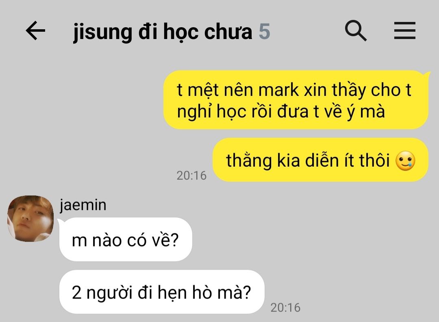Open the chat search magnifier

[356, 30]
